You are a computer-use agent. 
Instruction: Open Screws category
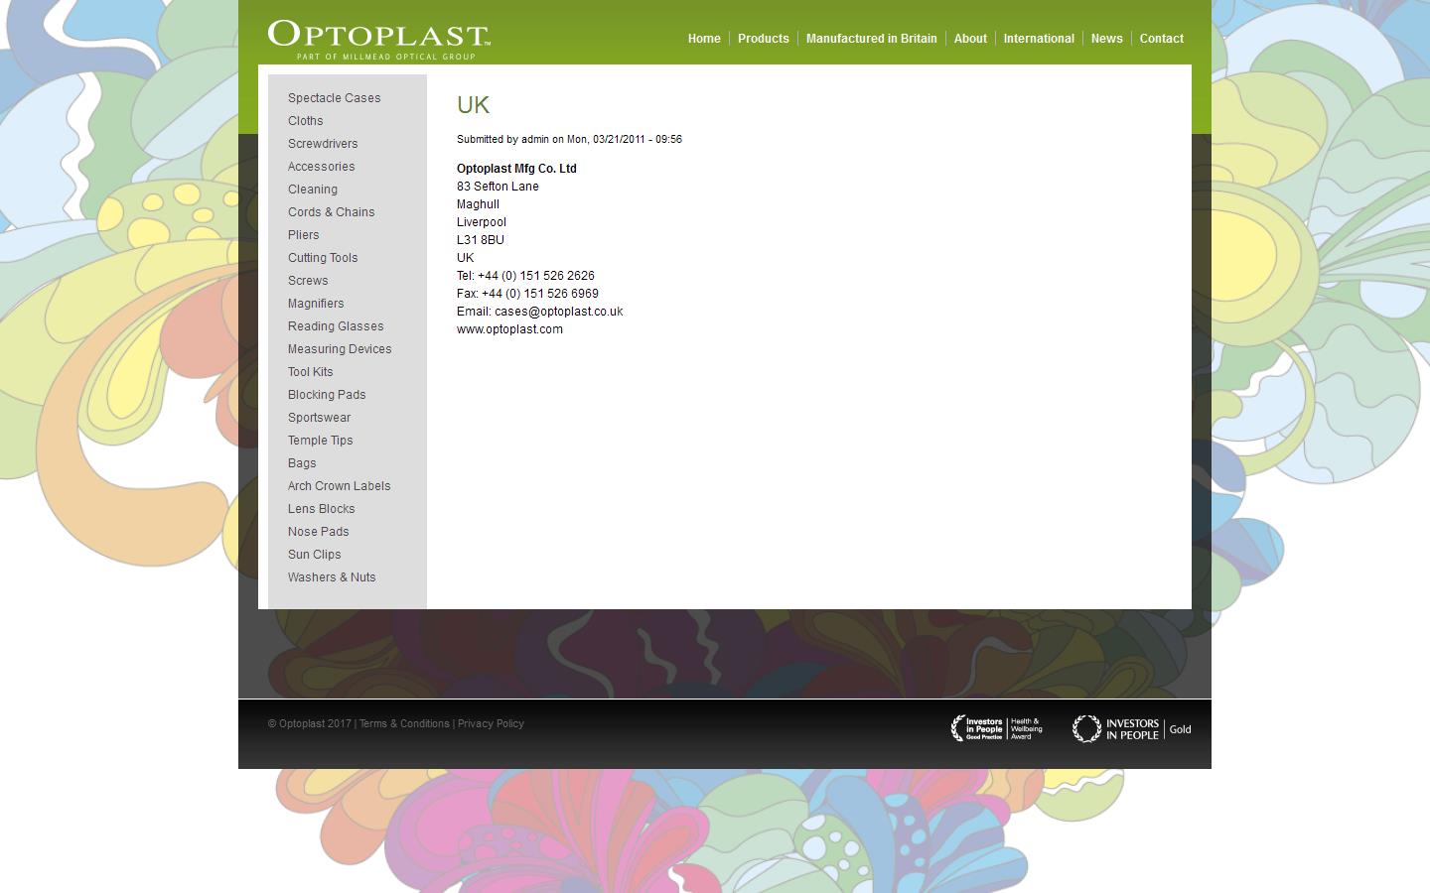pos(308,281)
